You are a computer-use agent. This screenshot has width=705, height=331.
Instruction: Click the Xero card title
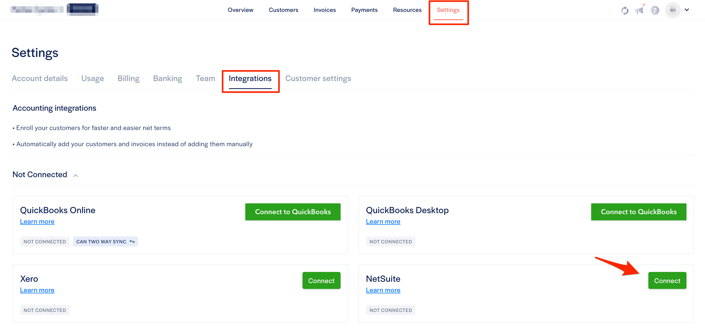tap(29, 279)
